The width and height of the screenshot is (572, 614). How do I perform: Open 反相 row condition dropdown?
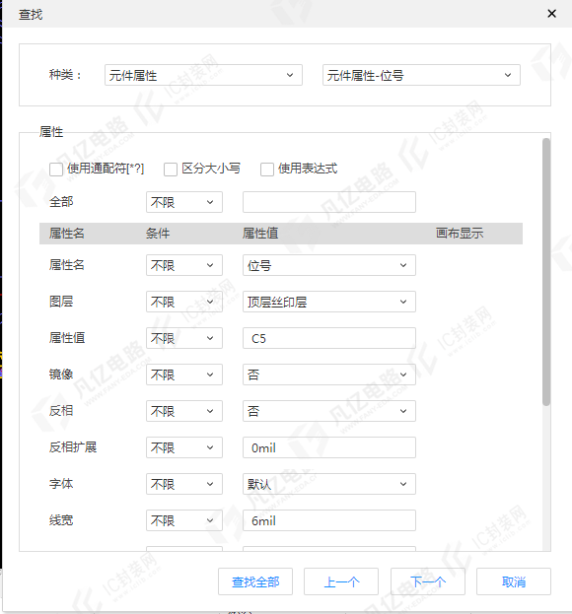click(x=184, y=411)
